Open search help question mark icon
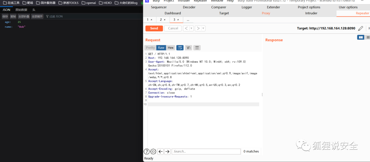The height and width of the screenshot is (162, 370). 147,151
